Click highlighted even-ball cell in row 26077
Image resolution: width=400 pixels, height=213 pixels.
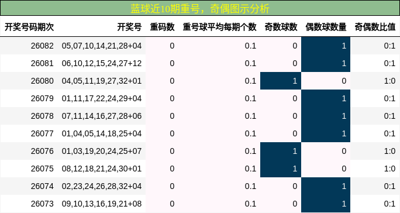(326, 133)
